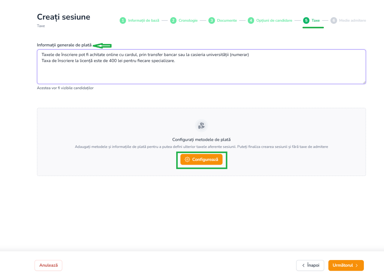Click step 2 circle icon
This screenshot has width=384, height=279.
click(173, 20)
